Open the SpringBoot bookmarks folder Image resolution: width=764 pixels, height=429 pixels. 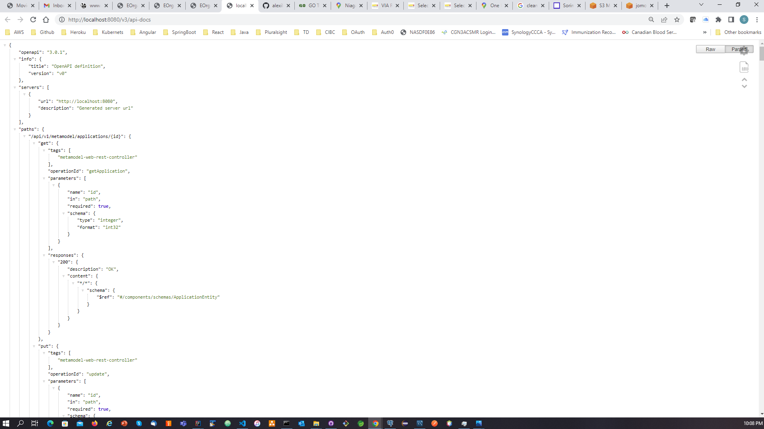point(180,32)
